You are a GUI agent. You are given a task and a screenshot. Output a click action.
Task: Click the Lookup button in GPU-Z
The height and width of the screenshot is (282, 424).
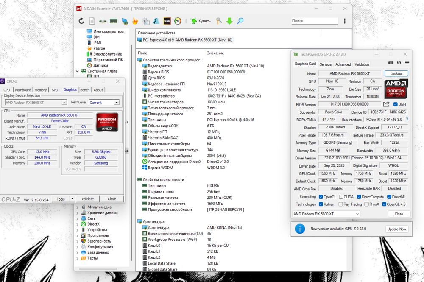click(x=396, y=73)
